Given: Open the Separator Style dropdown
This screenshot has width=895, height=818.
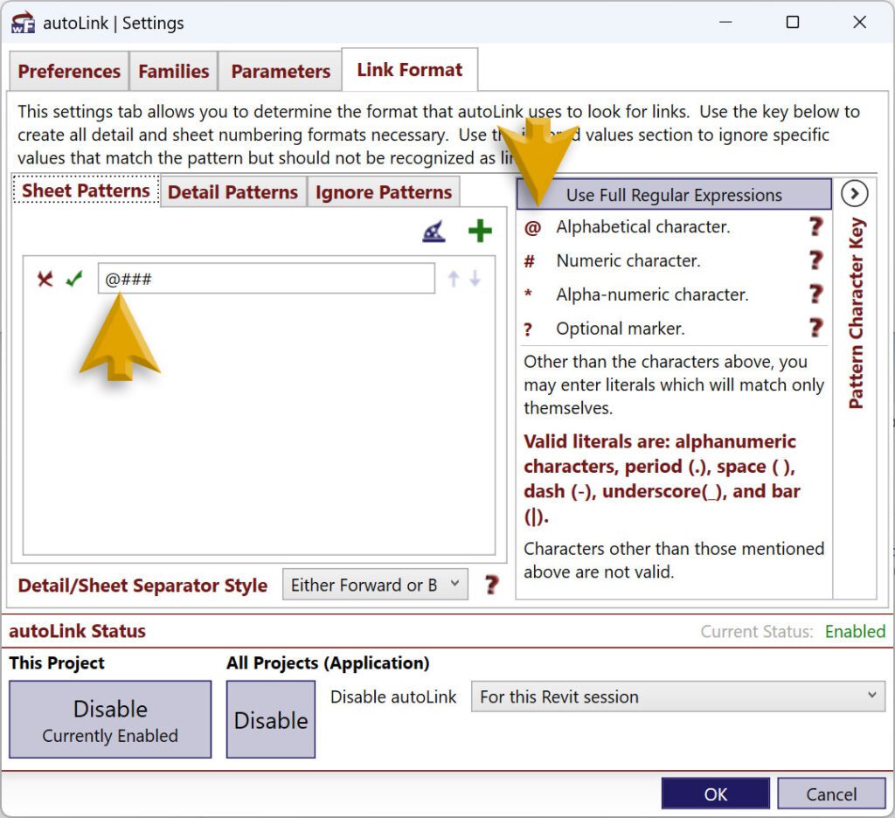Looking at the screenshot, I should tap(375, 585).
